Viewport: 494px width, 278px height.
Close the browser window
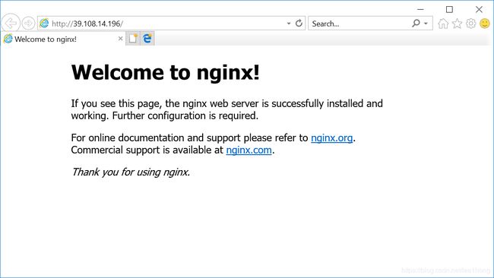[479, 9]
